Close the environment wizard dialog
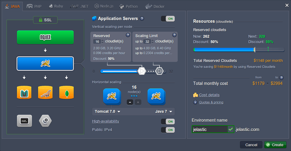This screenshot has width=291, height=151. pyautogui.click(x=287, y=5)
